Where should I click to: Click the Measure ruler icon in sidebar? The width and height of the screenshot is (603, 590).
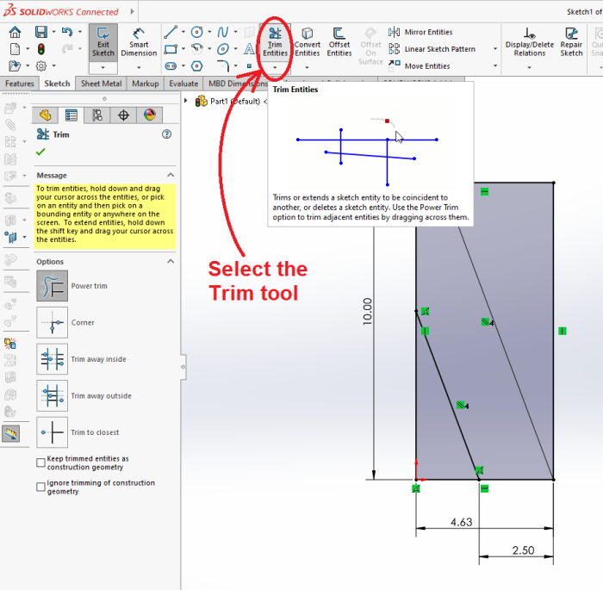(x=10, y=434)
